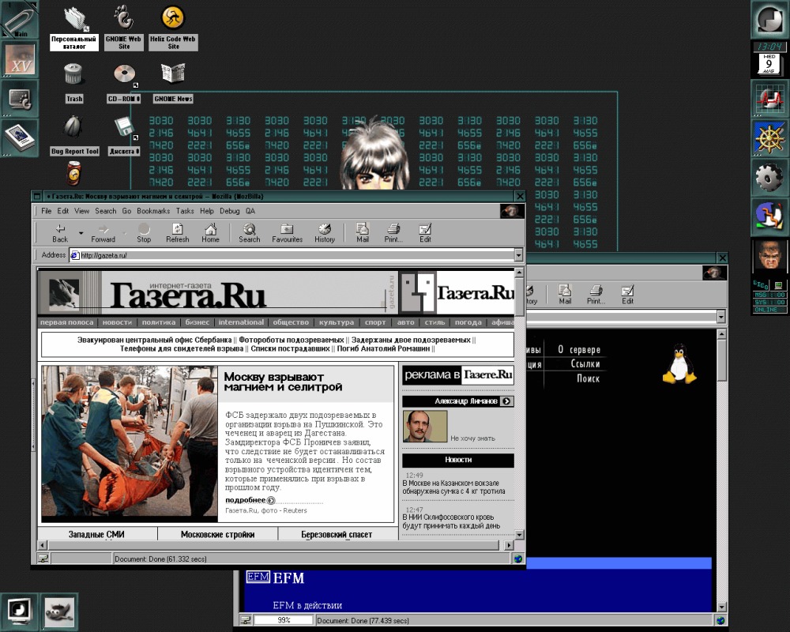The height and width of the screenshot is (632, 790).
Task: Click the 'Поиск' link in background browser
Action: [x=588, y=378]
